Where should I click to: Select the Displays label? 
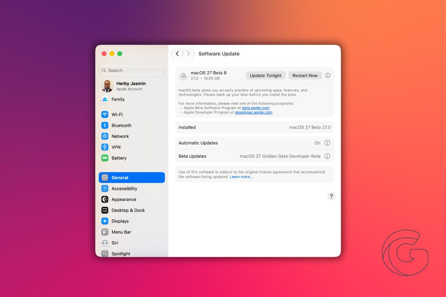(x=120, y=221)
